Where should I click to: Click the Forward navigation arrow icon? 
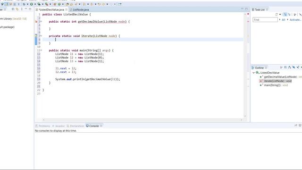pos(111,4)
